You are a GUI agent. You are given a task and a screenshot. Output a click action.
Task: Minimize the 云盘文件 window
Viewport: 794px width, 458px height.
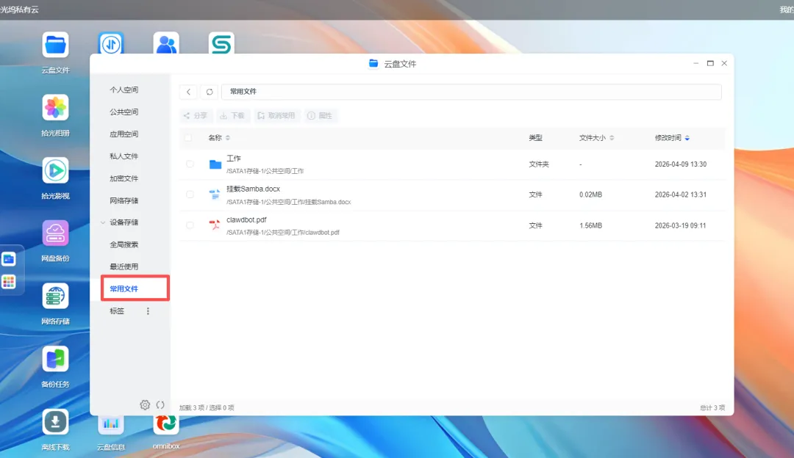[x=695, y=63]
